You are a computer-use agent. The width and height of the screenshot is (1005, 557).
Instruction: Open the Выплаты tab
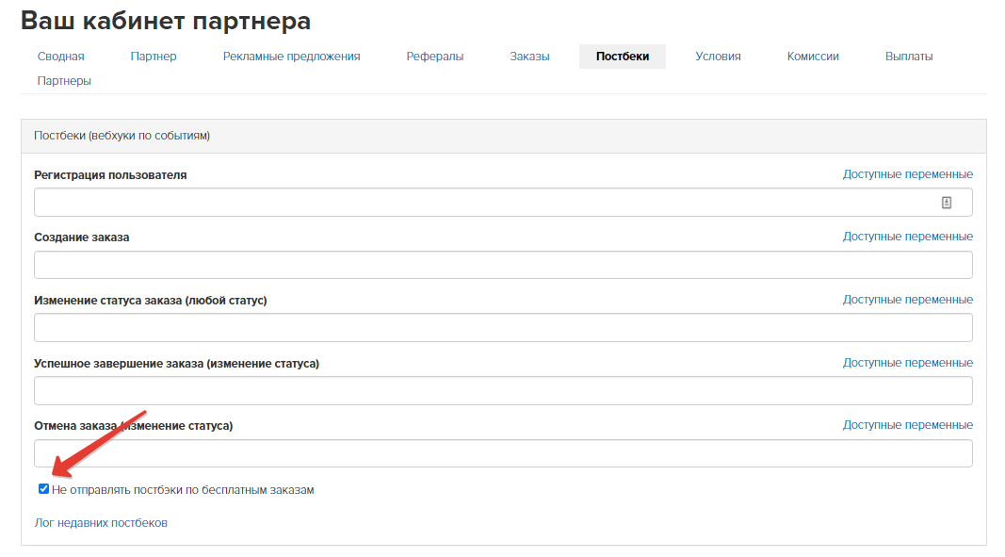click(909, 57)
